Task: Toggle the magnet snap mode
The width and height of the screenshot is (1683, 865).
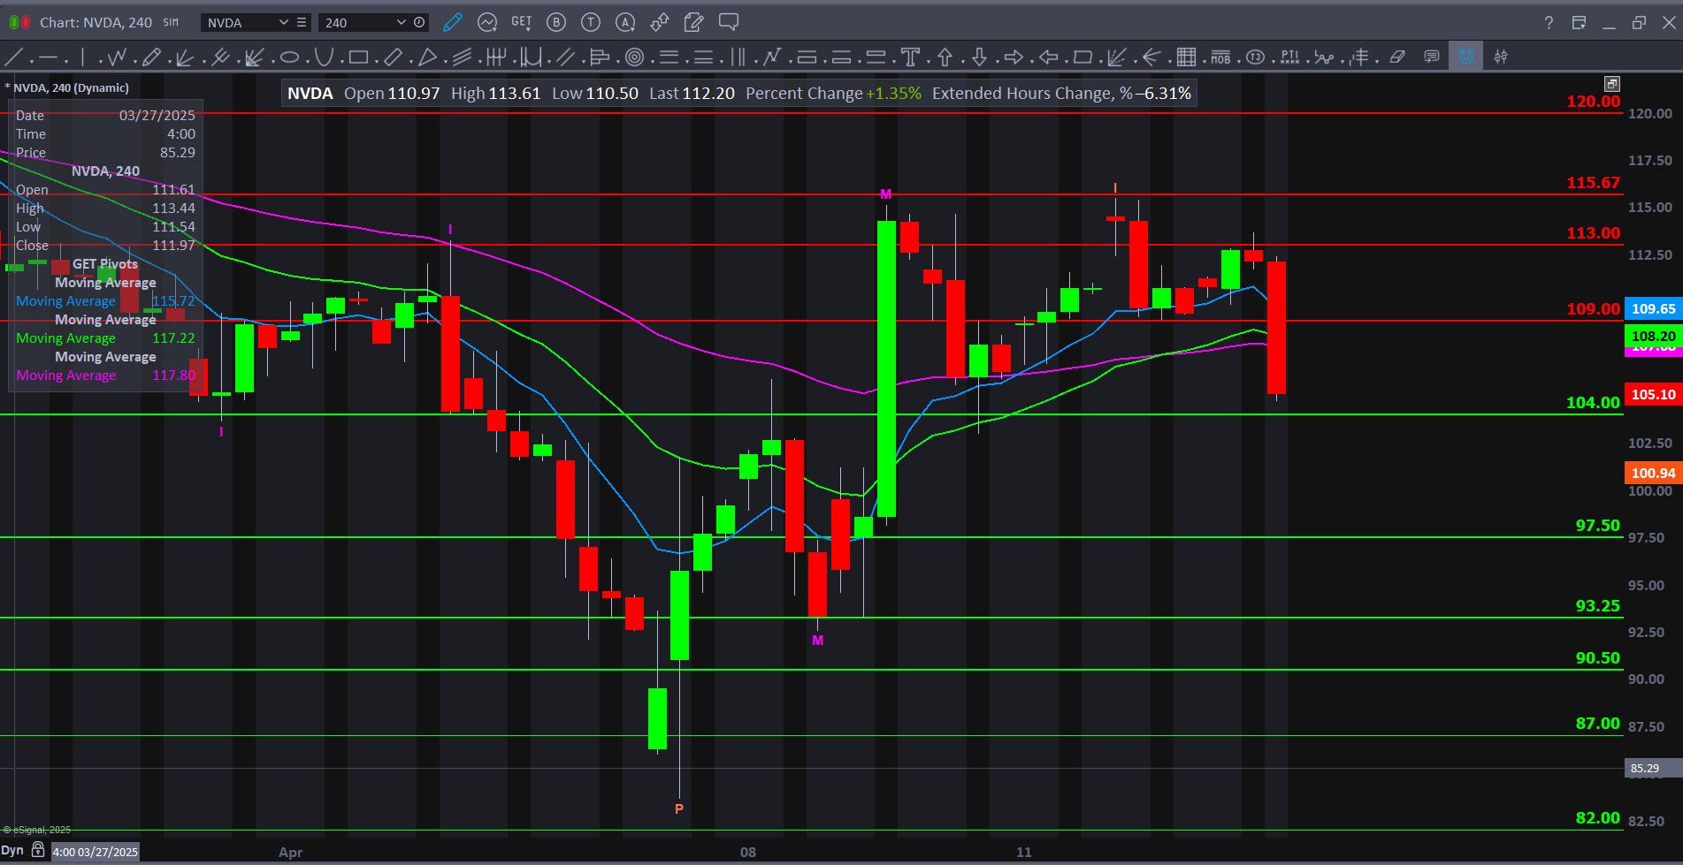Action: click(x=1465, y=57)
